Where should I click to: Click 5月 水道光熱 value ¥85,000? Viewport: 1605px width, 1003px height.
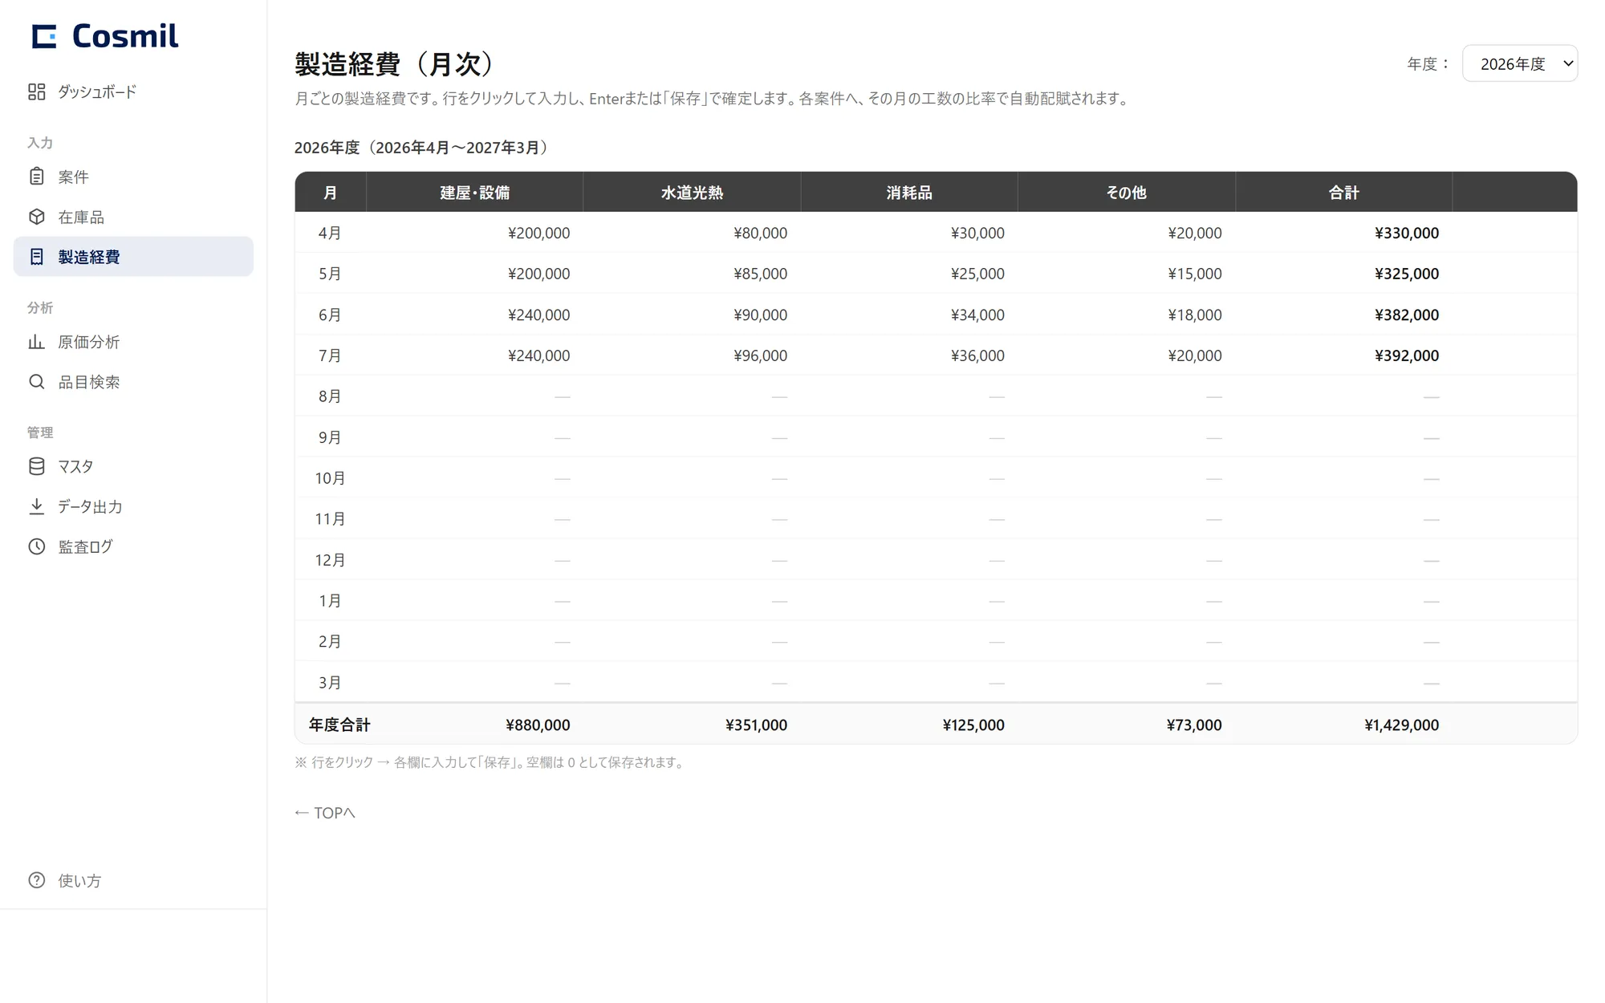760,274
